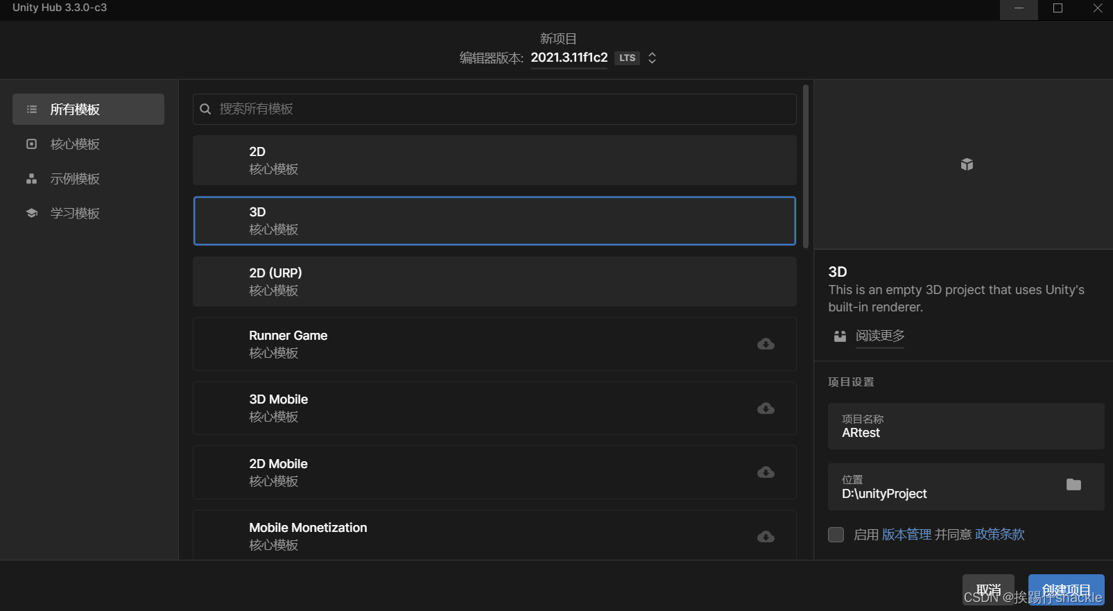Viewport: 1113px width, 611px height.
Task: Click the square icon beside 核心模板
Action: tap(31, 144)
